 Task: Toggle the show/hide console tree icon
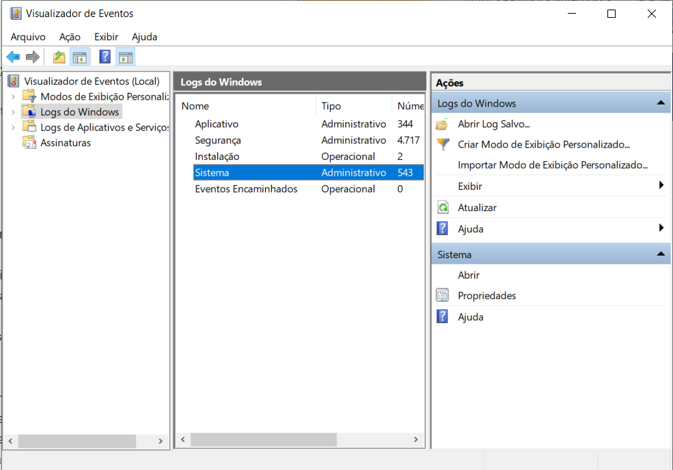[x=80, y=57]
